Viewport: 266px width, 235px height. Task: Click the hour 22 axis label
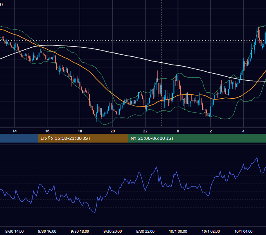145,131
